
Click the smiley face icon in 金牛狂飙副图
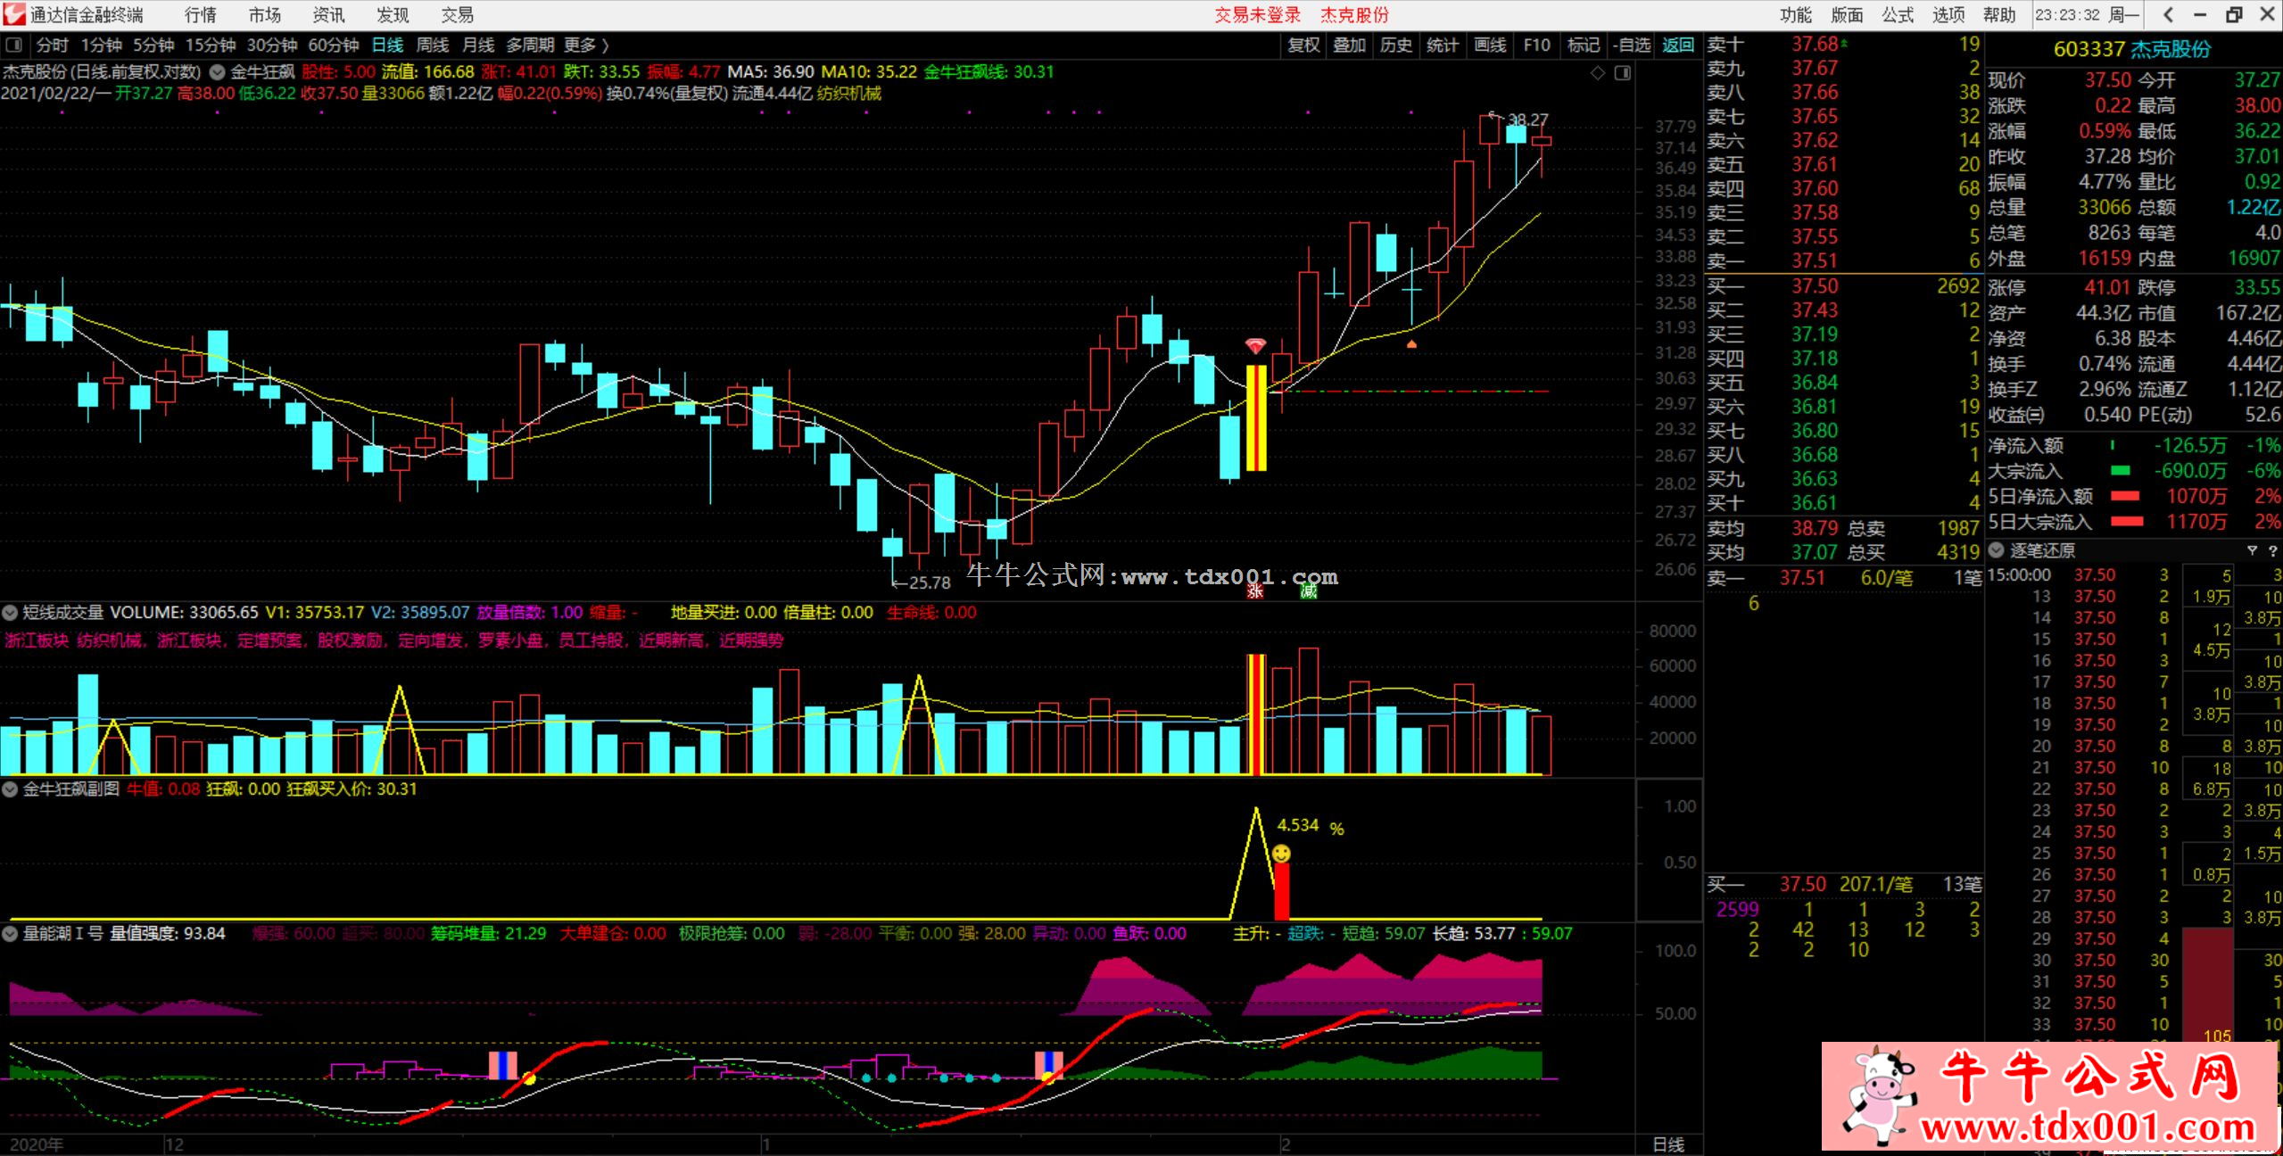(1281, 854)
